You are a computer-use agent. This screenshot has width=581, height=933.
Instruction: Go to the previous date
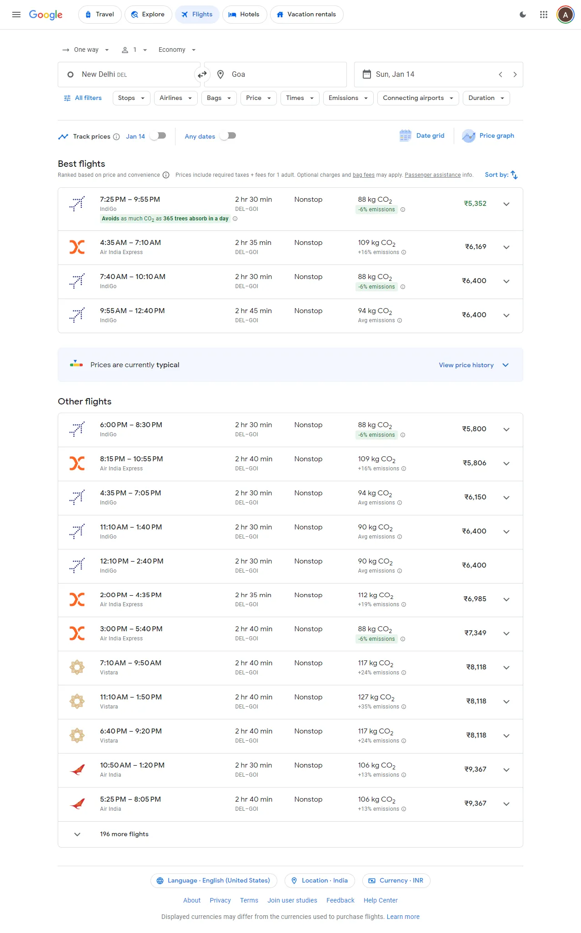pyautogui.click(x=501, y=75)
